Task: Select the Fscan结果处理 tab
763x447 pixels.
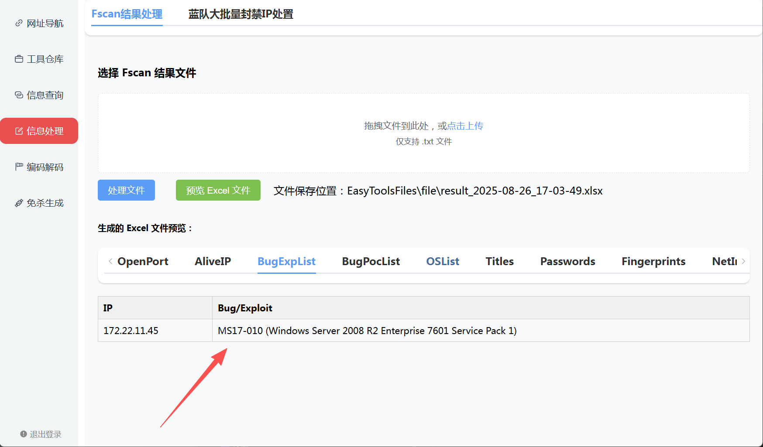Action: tap(127, 14)
